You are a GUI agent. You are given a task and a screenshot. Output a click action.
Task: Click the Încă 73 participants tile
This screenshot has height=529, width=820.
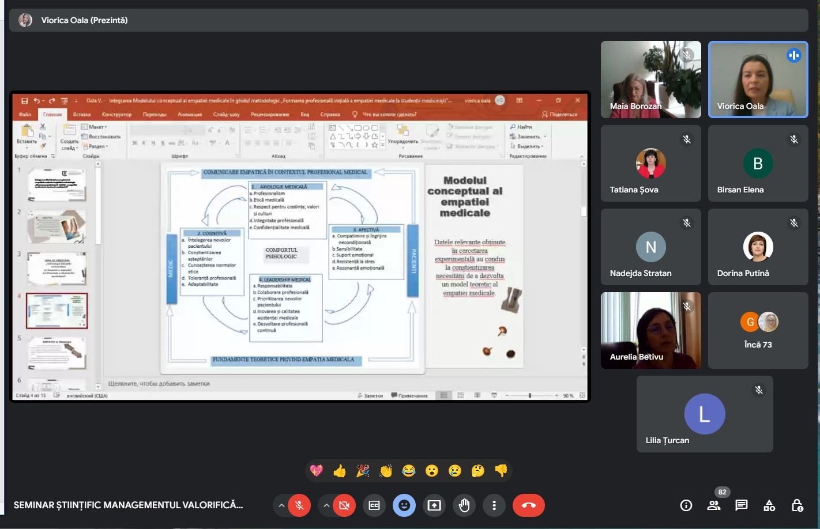pyautogui.click(x=758, y=330)
